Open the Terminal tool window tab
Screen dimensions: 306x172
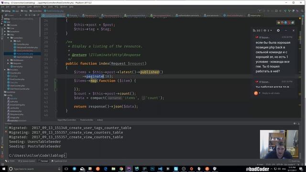pos(43,161)
